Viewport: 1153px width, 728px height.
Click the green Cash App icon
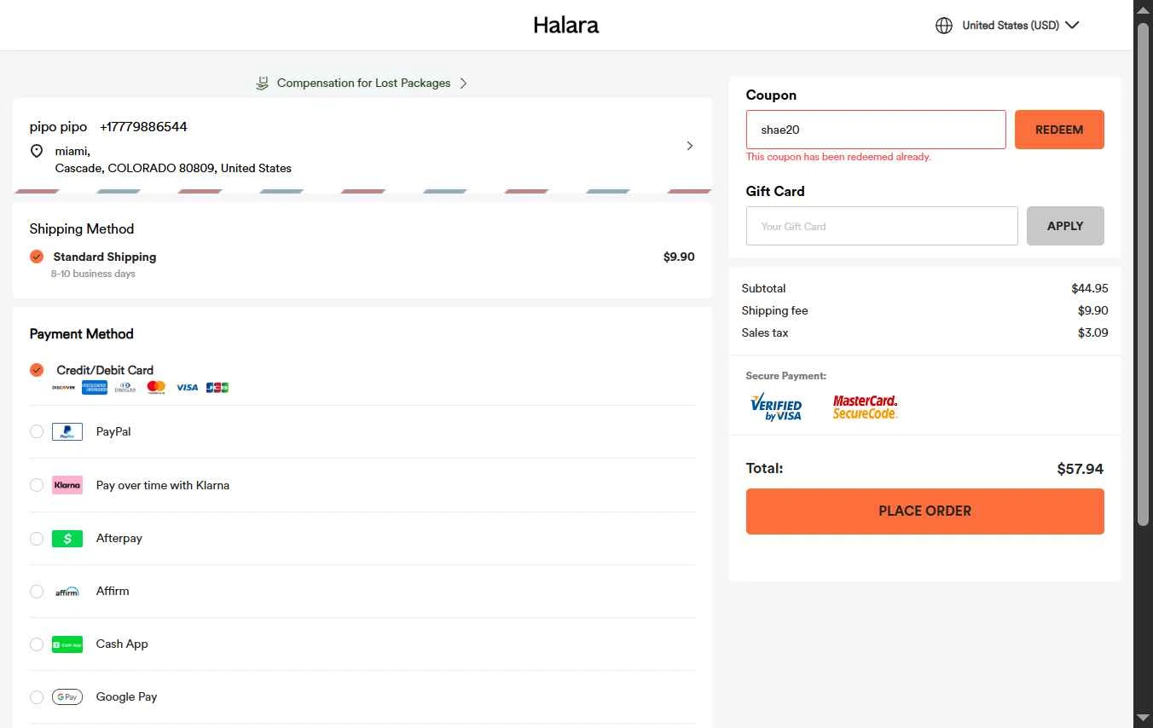pyautogui.click(x=67, y=644)
